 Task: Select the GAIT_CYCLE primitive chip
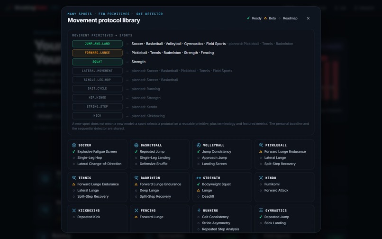point(97,89)
